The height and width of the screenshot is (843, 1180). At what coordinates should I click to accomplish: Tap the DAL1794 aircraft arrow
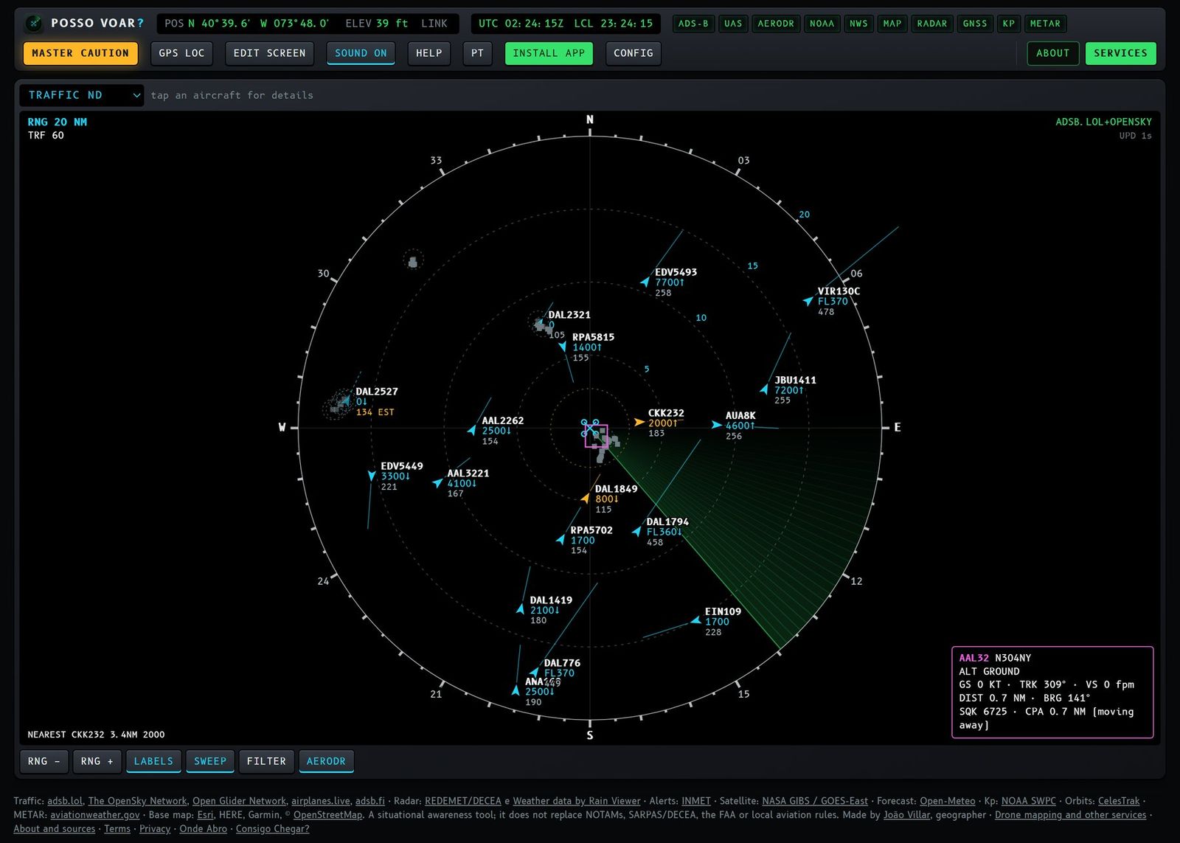[x=637, y=531]
